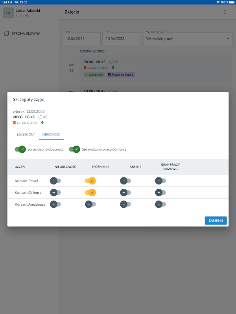Expand the Wybierz grupę dropdown

[188, 38]
